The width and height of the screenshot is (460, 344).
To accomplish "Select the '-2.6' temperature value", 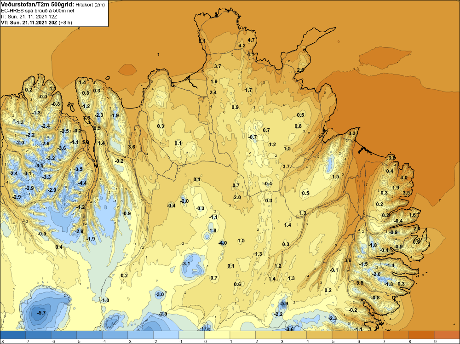I will click(x=45, y=143).
